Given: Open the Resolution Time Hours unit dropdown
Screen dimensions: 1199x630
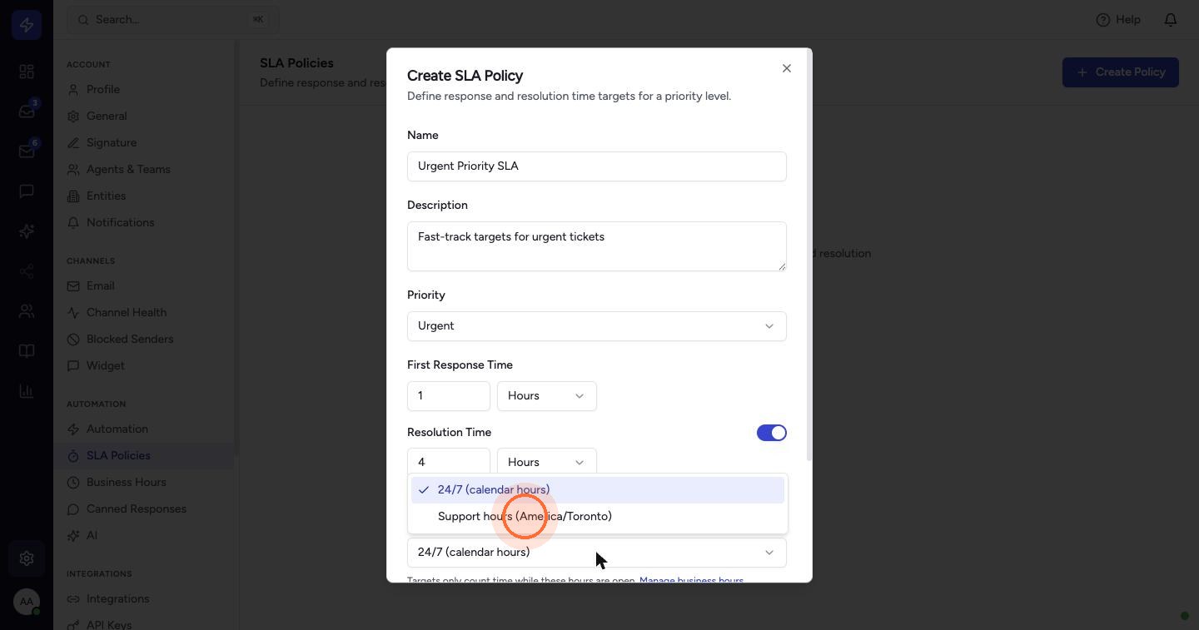Looking at the screenshot, I should point(547,461).
